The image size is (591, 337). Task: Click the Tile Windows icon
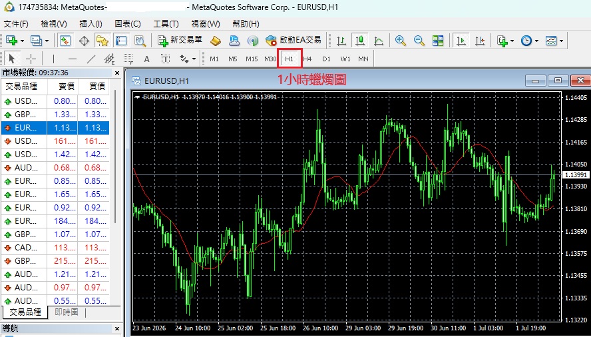(x=438, y=41)
